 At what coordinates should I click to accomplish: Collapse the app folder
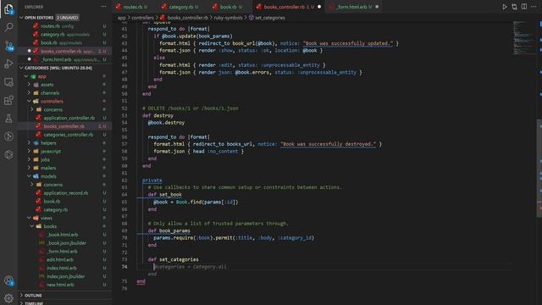point(26,76)
